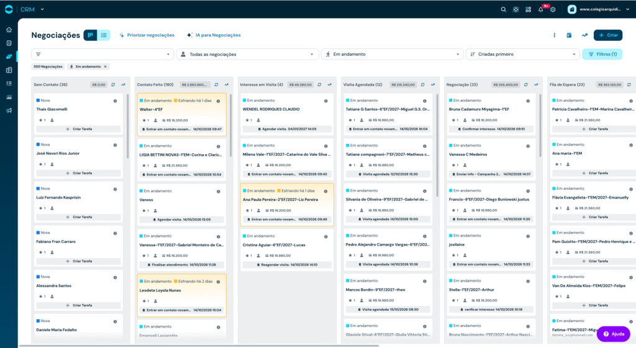This screenshot has height=348, width=636.
Task: Open the calendar icon beside Criar
Action: (569, 35)
